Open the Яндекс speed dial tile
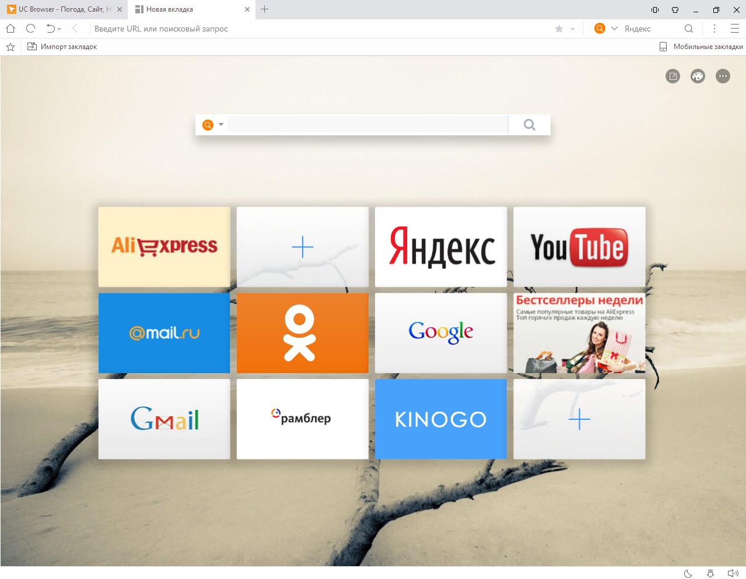This screenshot has height=579, width=746. [x=441, y=247]
